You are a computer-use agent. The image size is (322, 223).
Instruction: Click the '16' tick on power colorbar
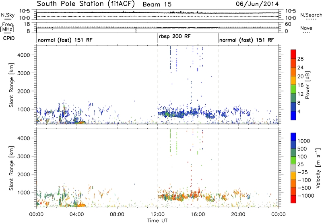(300, 85)
